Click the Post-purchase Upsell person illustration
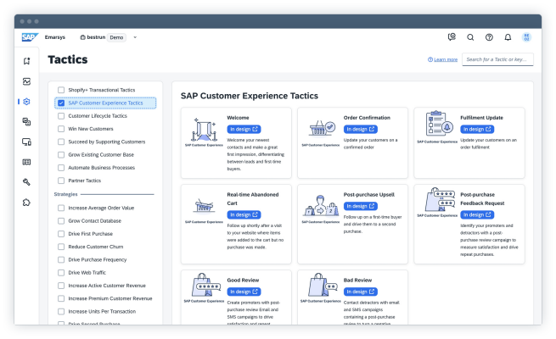This screenshot has height=339, width=556. pos(321,206)
